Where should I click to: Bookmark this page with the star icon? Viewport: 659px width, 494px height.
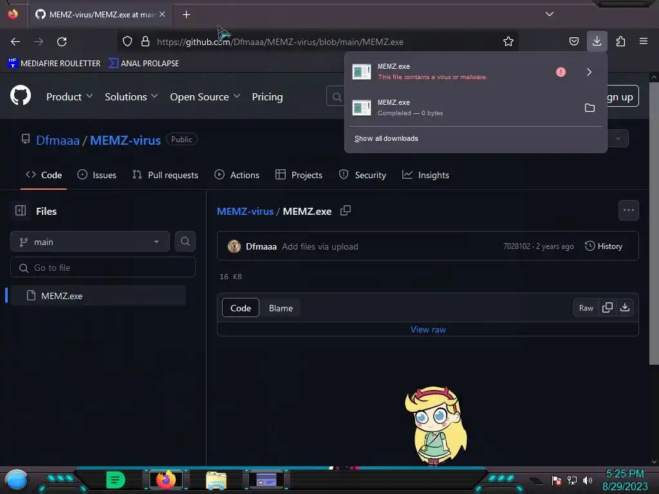tap(508, 42)
